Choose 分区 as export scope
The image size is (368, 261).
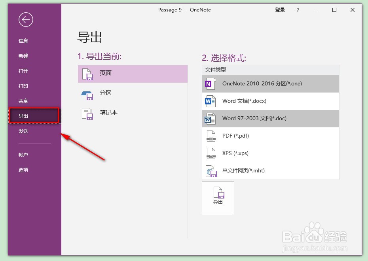pyautogui.click(x=133, y=94)
